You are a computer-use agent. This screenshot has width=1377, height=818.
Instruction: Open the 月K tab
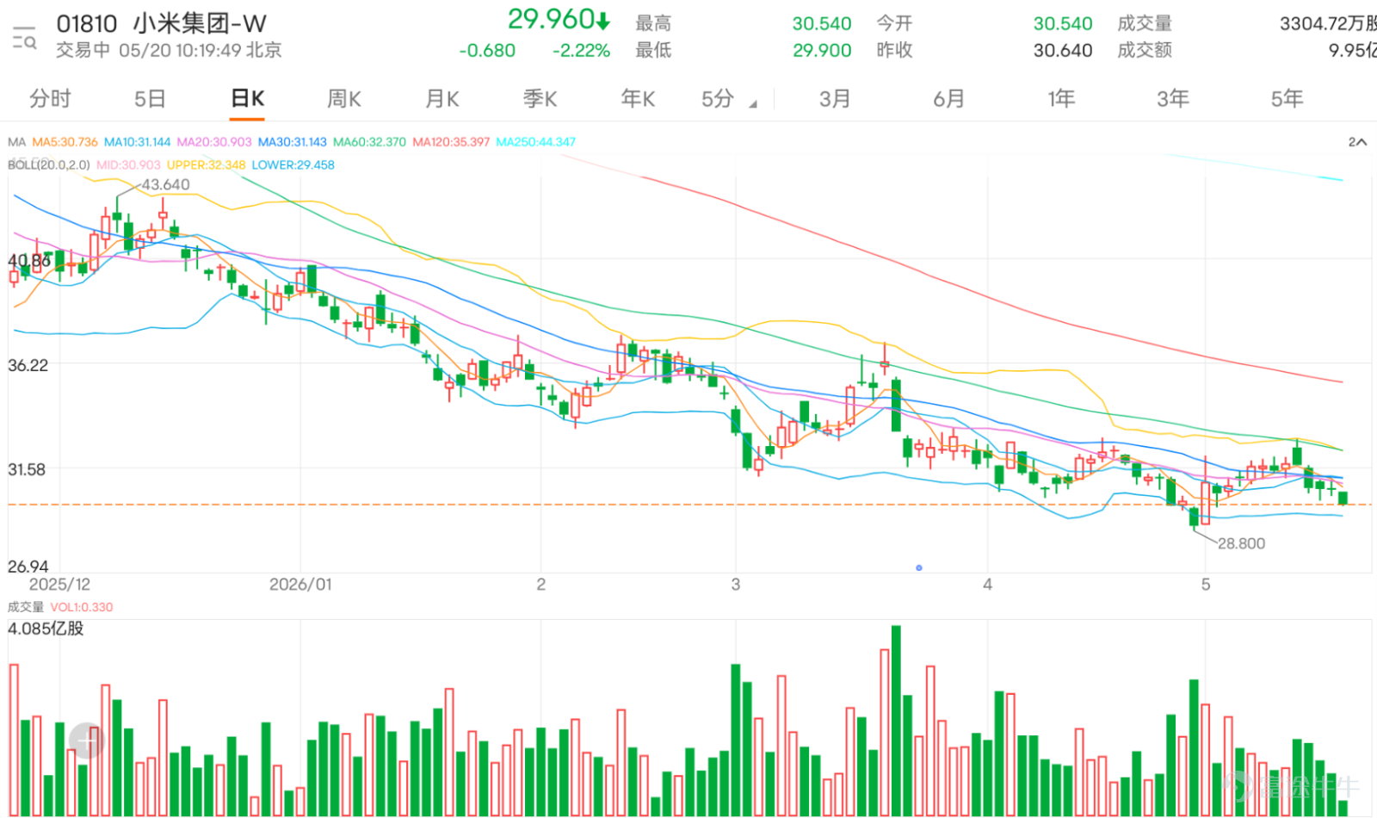442,99
